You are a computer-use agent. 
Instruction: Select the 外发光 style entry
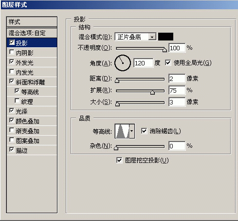(32, 62)
